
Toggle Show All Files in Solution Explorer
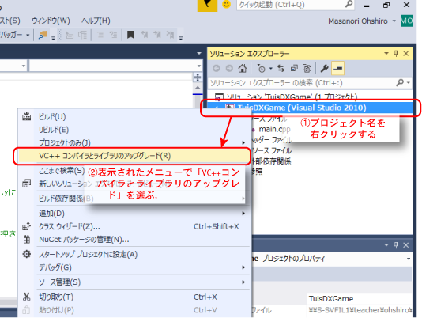307,69
